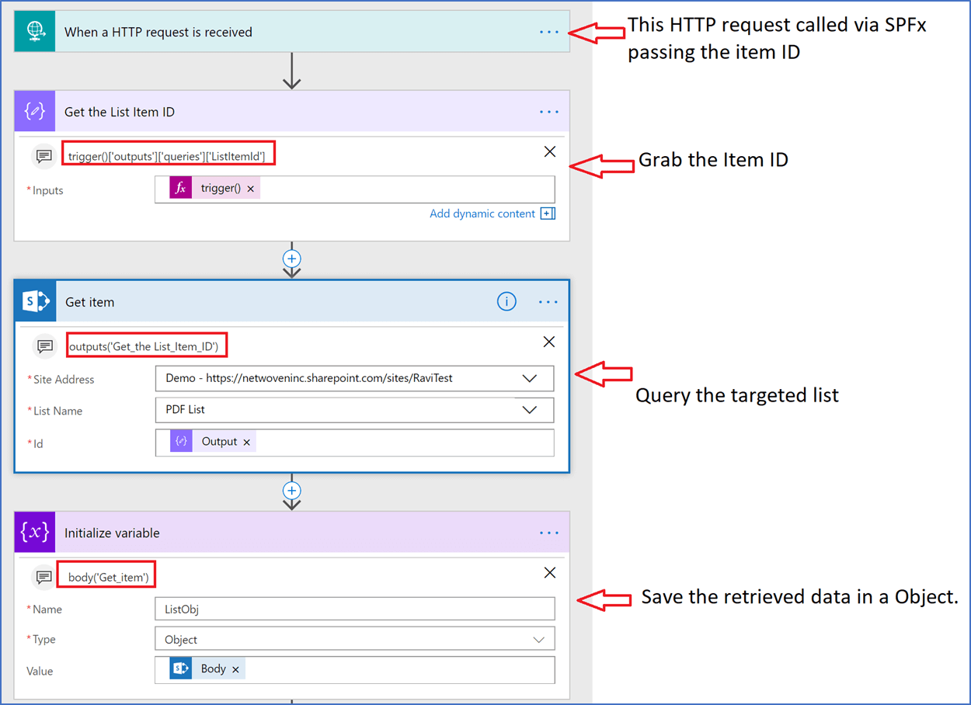The image size is (971, 705).
Task: Click the Add dynamic content link
Action: point(483,213)
